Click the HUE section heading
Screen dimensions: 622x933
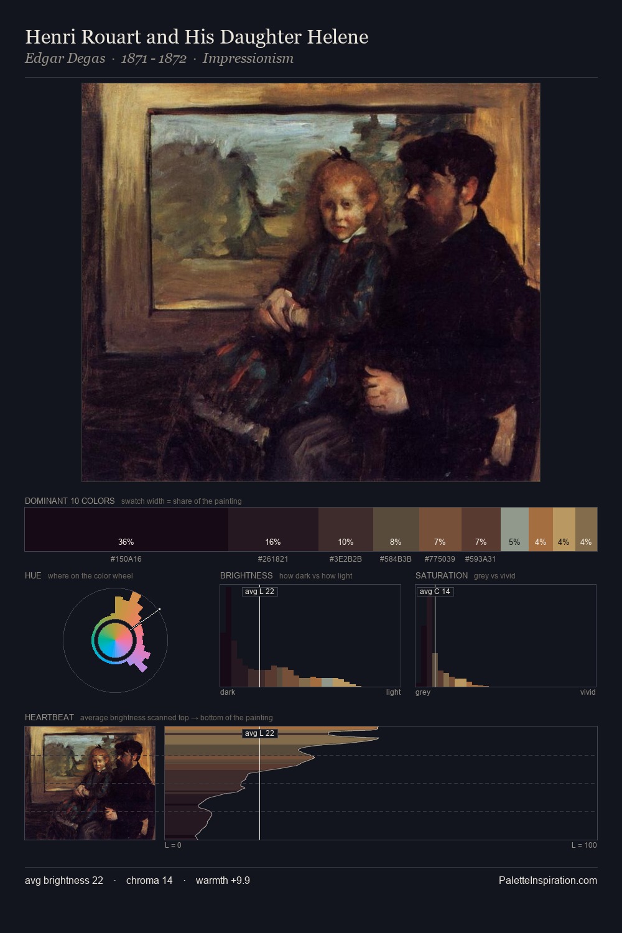pyautogui.click(x=33, y=575)
